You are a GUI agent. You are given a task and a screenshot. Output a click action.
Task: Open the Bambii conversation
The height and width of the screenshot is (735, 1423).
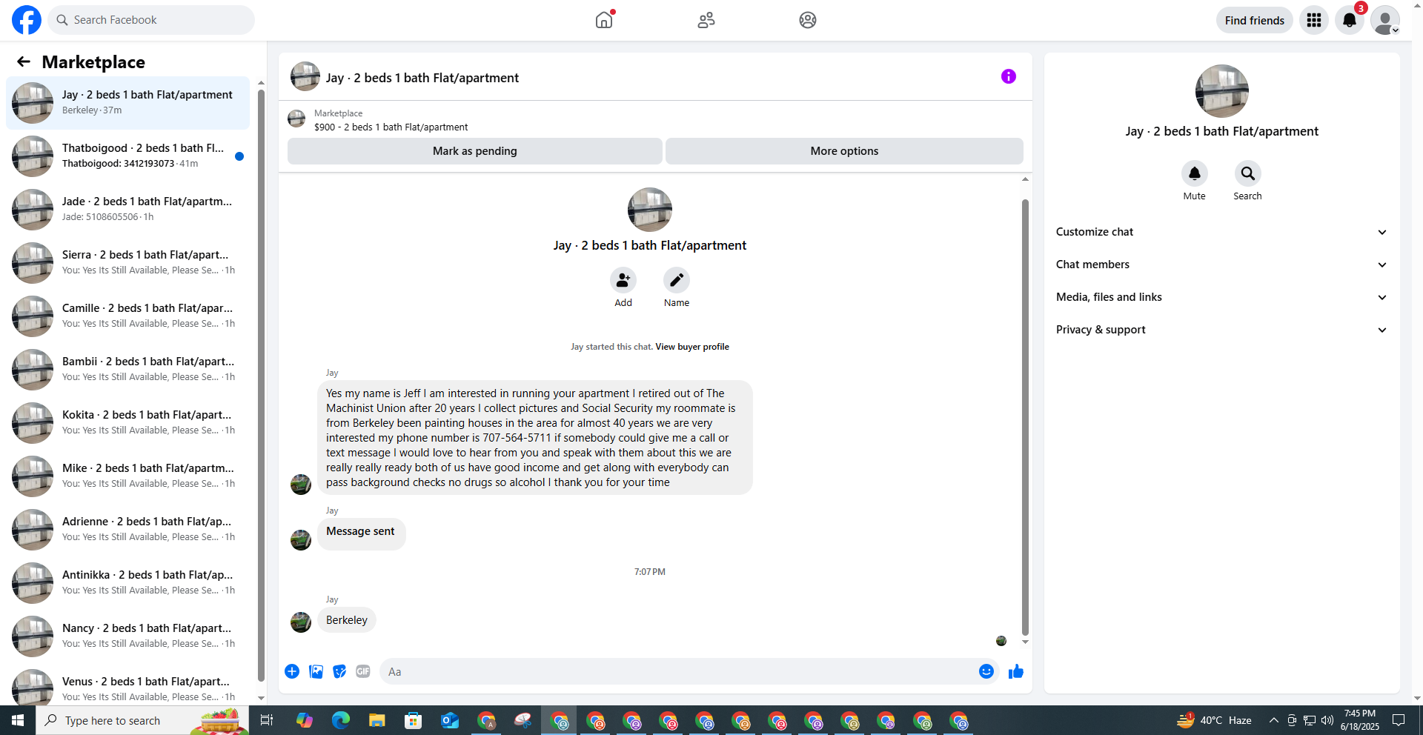point(127,370)
